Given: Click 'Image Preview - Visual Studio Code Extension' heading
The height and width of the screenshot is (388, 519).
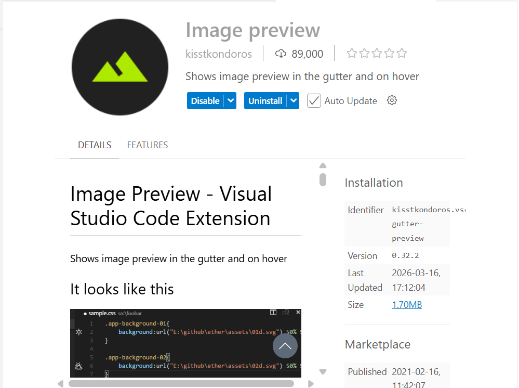Looking at the screenshot, I should [x=171, y=206].
